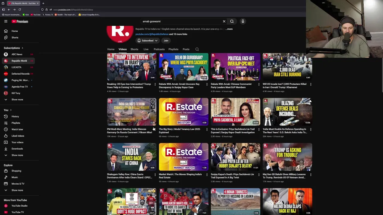Open YouTube TV from the sidebar
This screenshot has height=215, width=383.
17,212
